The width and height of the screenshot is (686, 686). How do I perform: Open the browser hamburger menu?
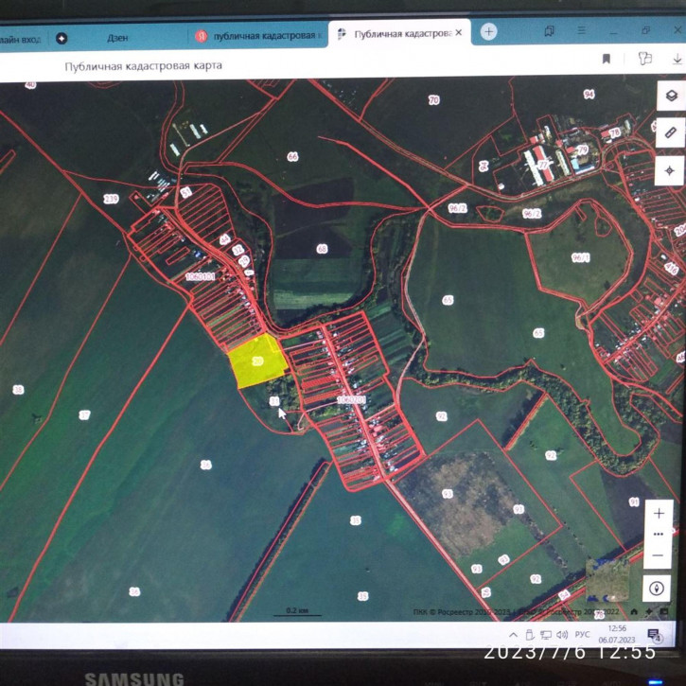click(x=581, y=30)
